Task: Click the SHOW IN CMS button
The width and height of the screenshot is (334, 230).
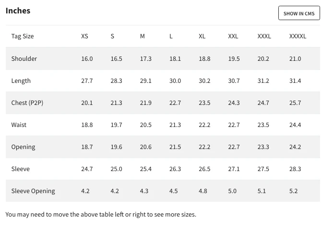Action: (x=298, y=13)
